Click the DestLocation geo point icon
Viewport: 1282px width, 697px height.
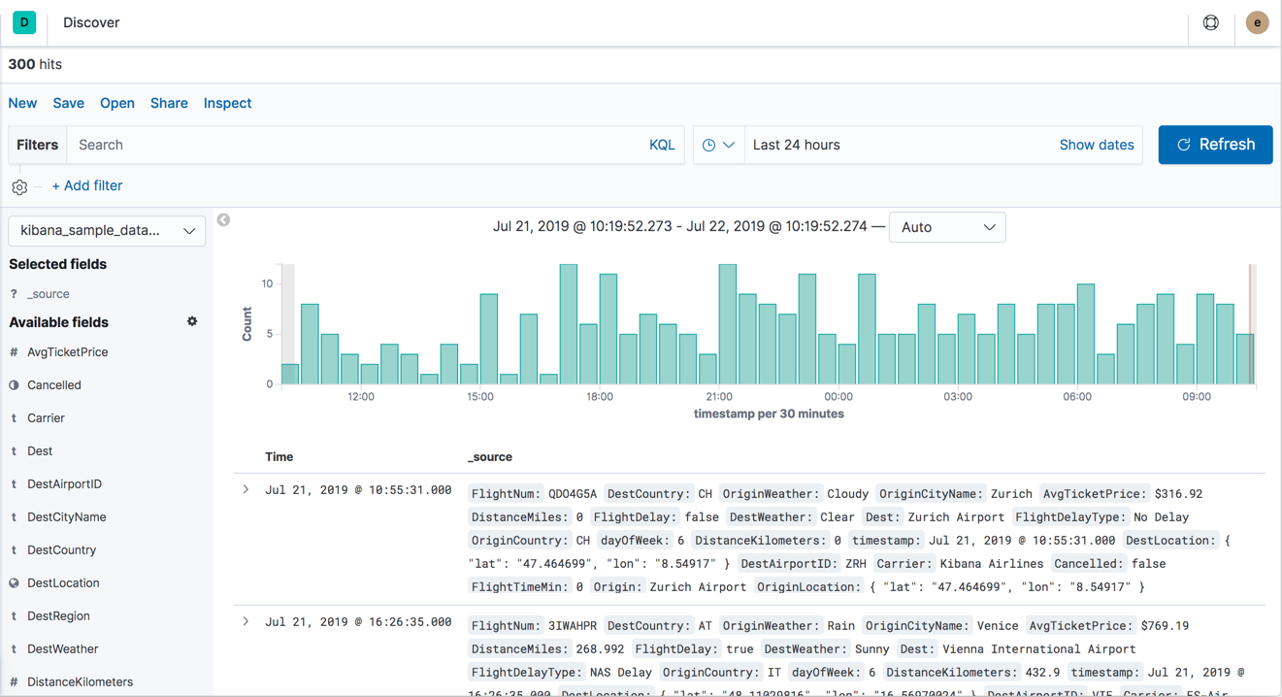pyautogui.click(x=14, y=583)
